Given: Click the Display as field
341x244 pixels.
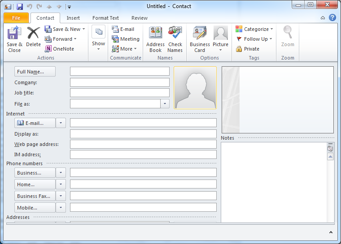Looking at the screenshot, I should [x=143, y=134].
